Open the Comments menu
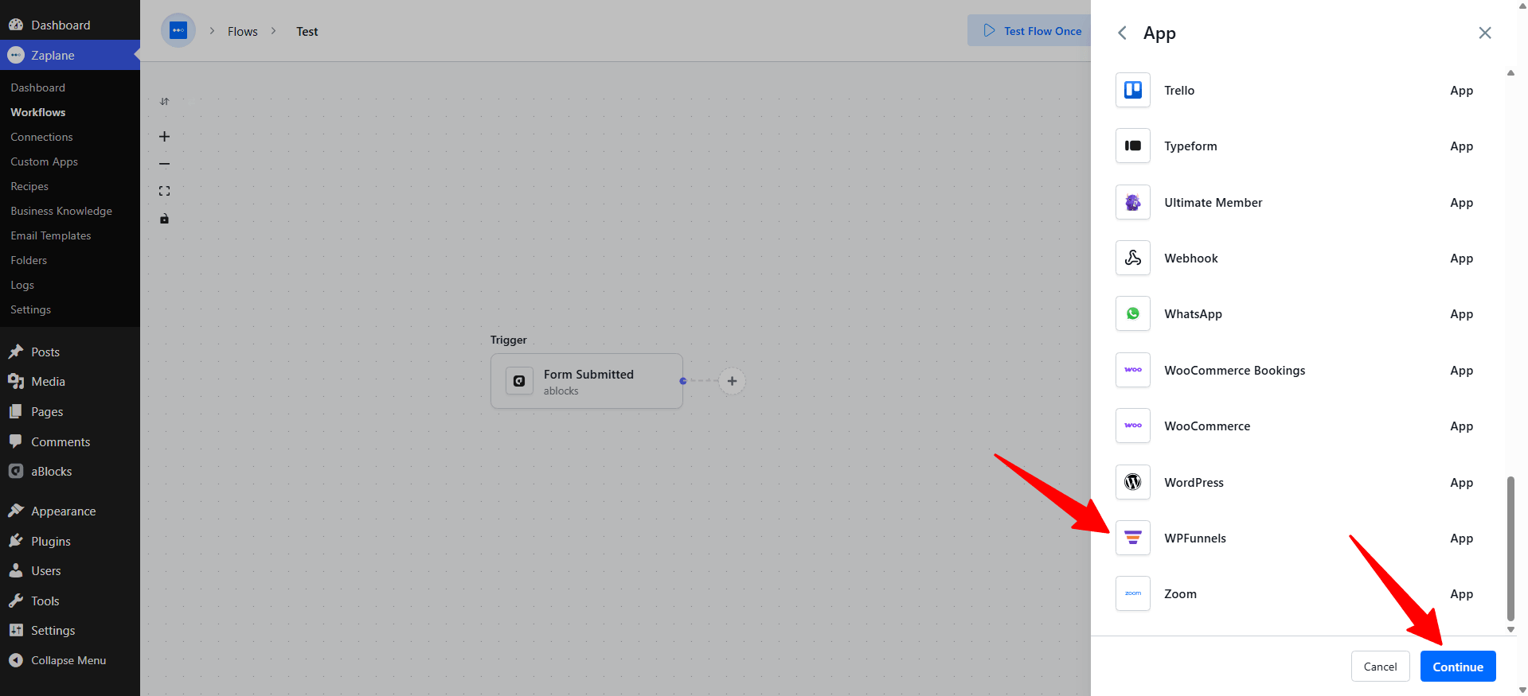 click(x=70, y=441)
